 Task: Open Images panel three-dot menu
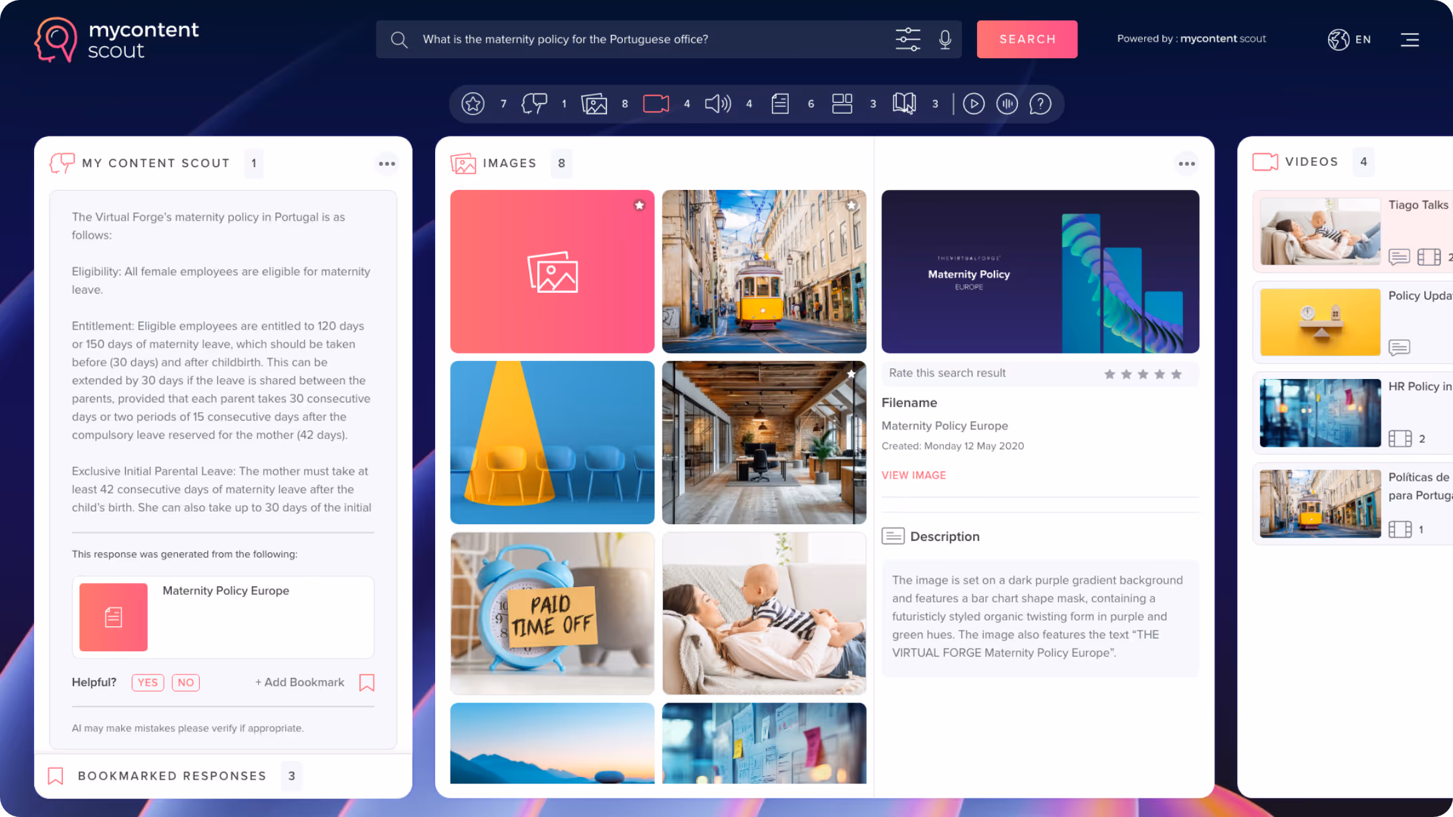tap(1186, 163)
